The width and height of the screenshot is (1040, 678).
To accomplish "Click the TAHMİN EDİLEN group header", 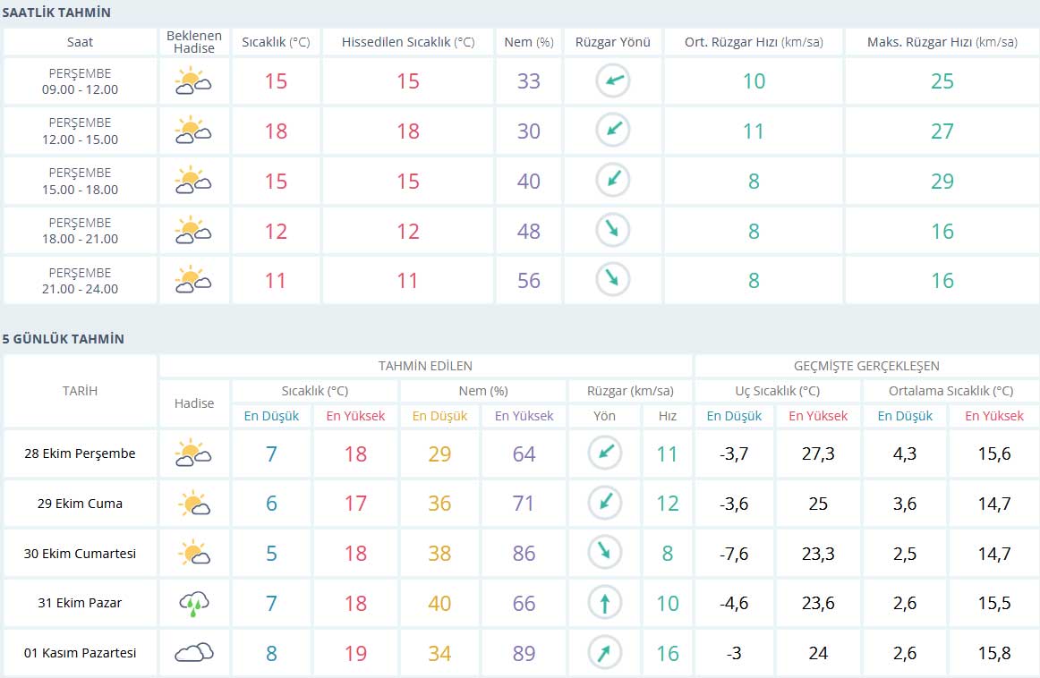I will tap(425, 366).
